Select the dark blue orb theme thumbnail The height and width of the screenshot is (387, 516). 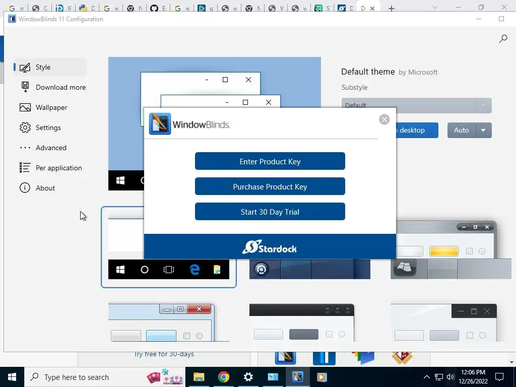[x=309, y=269]
